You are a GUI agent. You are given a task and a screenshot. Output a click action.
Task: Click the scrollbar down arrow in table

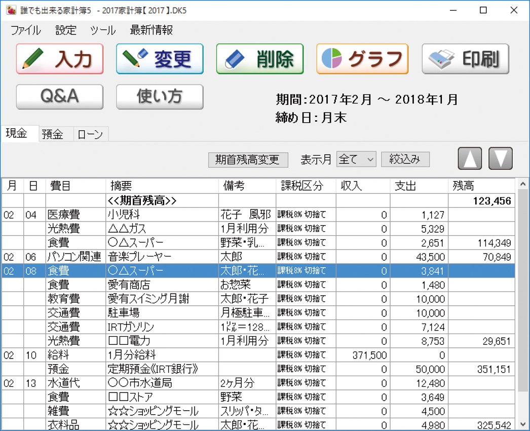522,424
